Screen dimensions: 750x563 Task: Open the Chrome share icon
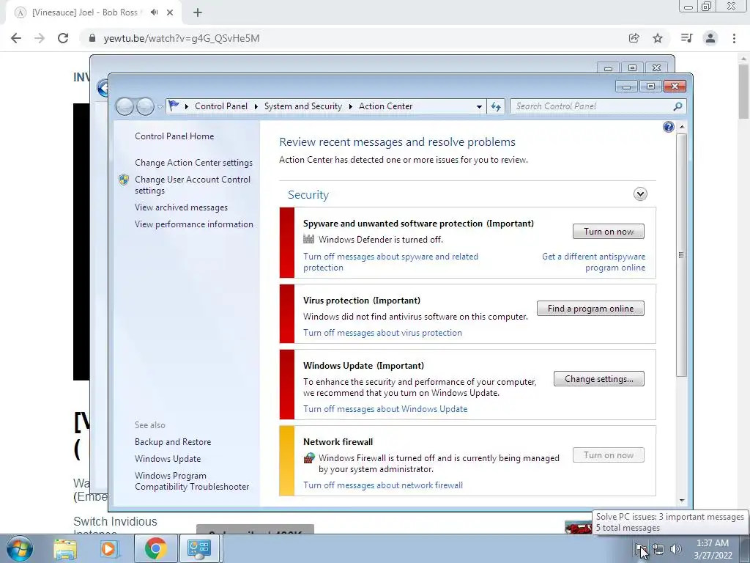pos(634,38)
